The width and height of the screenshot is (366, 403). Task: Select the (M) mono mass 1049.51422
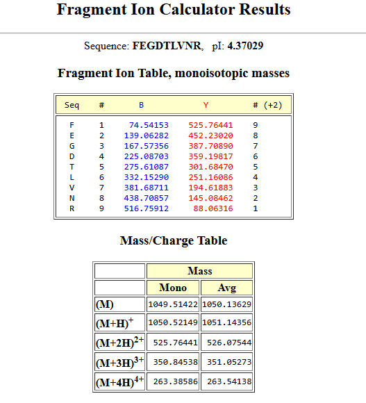173,304
